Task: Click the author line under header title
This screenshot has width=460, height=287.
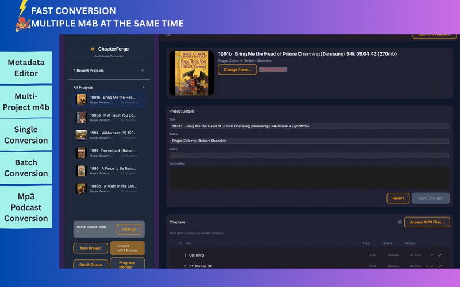Action: [x=245, y=61]
